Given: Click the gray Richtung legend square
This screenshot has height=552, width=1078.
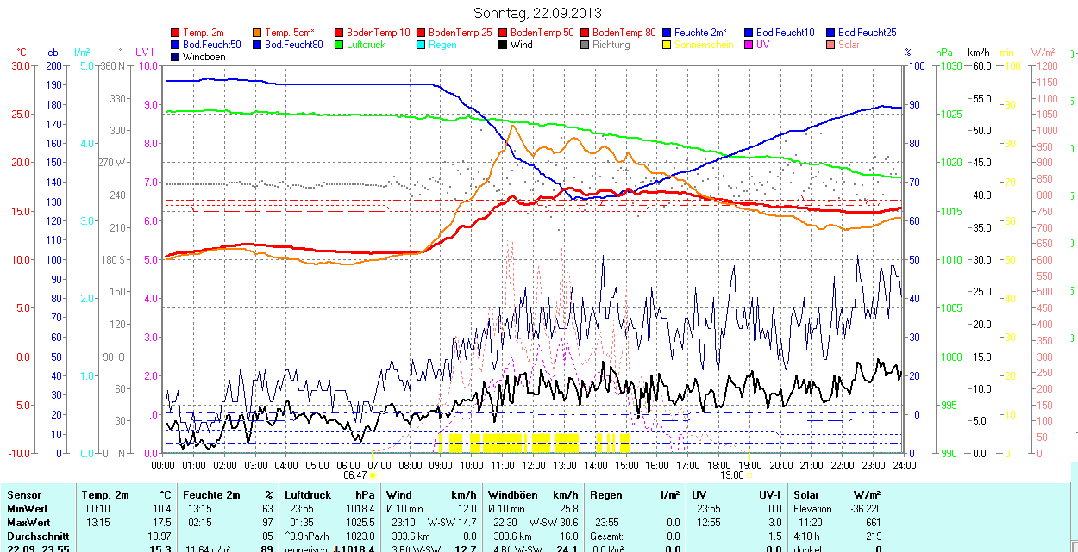Looking at the screenshot, I should click(586, 45).
